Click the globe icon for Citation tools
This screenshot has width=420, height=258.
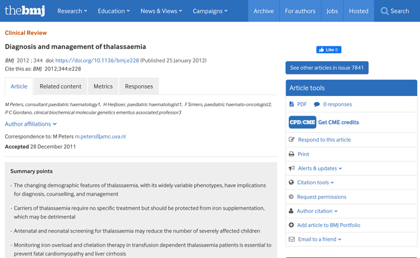point(291,182)
